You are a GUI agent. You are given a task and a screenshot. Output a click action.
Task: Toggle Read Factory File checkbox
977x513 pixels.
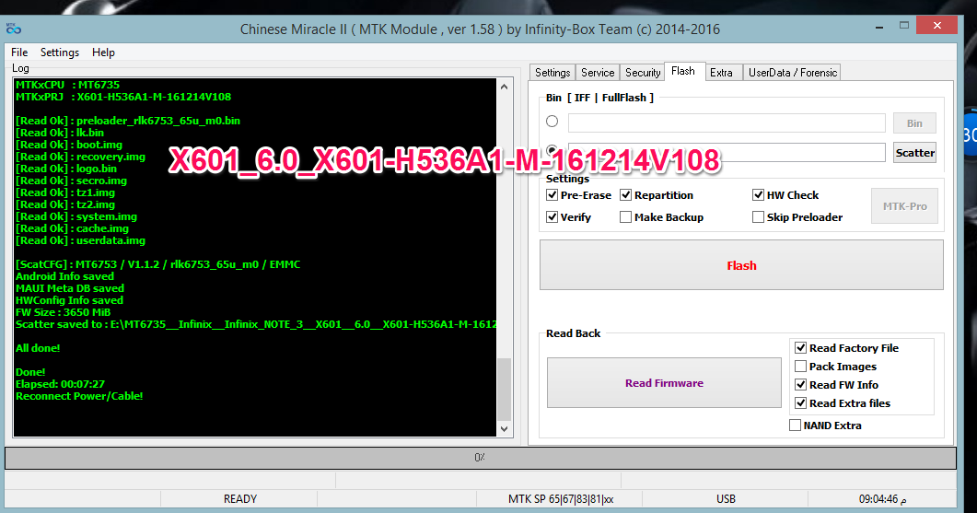tap(801, 348)
